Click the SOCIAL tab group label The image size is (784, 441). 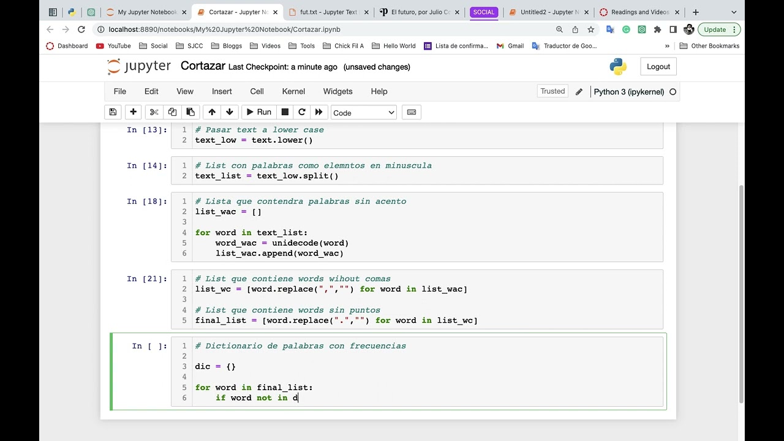483,12
